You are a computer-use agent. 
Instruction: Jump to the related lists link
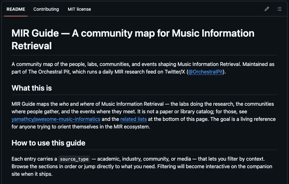pyautogui.click(x=134, y=119)
